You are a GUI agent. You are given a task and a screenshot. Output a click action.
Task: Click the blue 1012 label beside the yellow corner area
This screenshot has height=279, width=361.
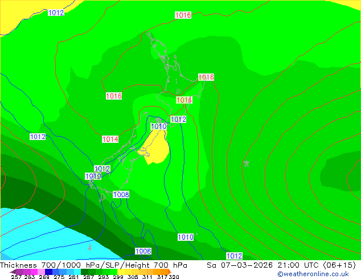point(56,13)
